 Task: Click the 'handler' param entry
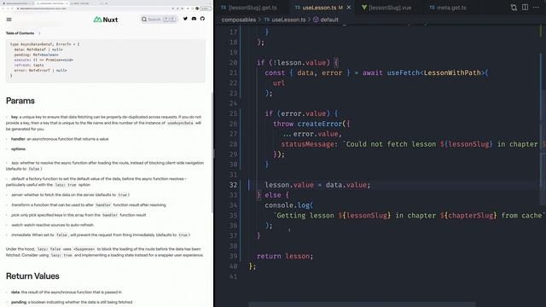(x=60, y=139)
